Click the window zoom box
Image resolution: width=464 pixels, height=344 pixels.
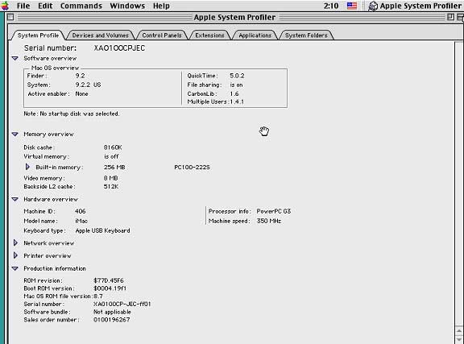point(450,17)
